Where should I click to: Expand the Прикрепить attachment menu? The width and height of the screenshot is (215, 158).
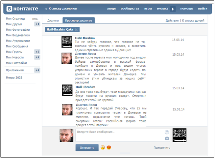pyautogui.click(x=162, y=148)
